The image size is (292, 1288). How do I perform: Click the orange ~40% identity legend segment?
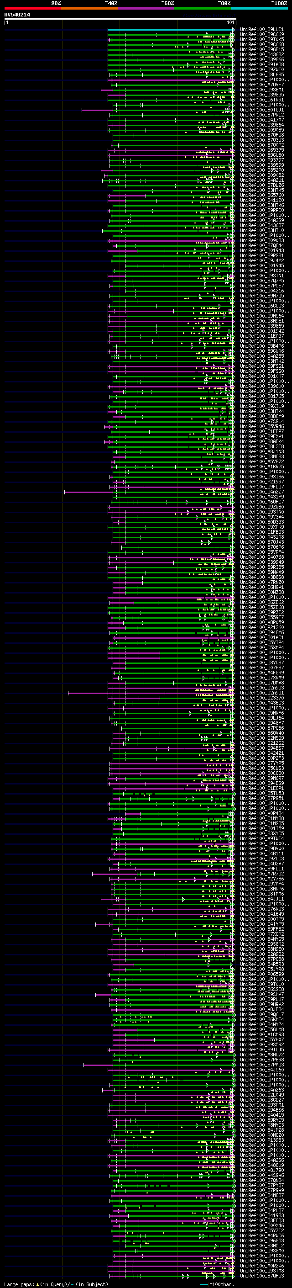pyautogui.click(x=89, y=8)
